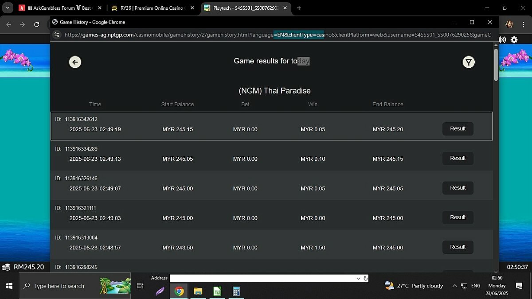Select the Bet column header
The image size is (532, 299).
point(245,105)
